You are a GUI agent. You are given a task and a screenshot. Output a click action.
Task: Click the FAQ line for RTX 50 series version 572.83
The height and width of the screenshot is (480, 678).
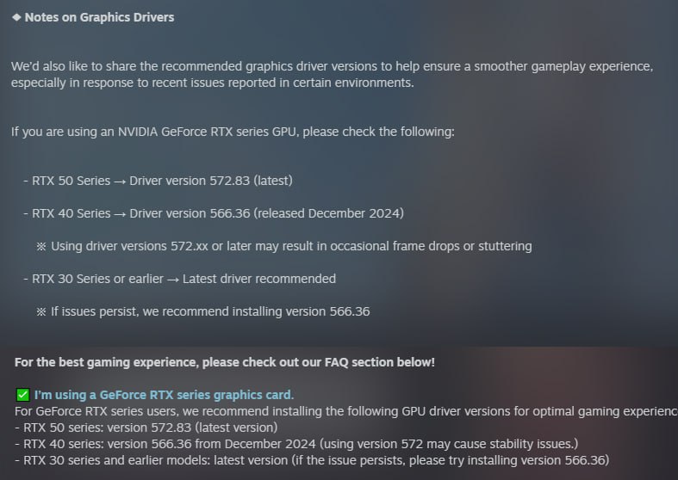(x=146, y=428)
